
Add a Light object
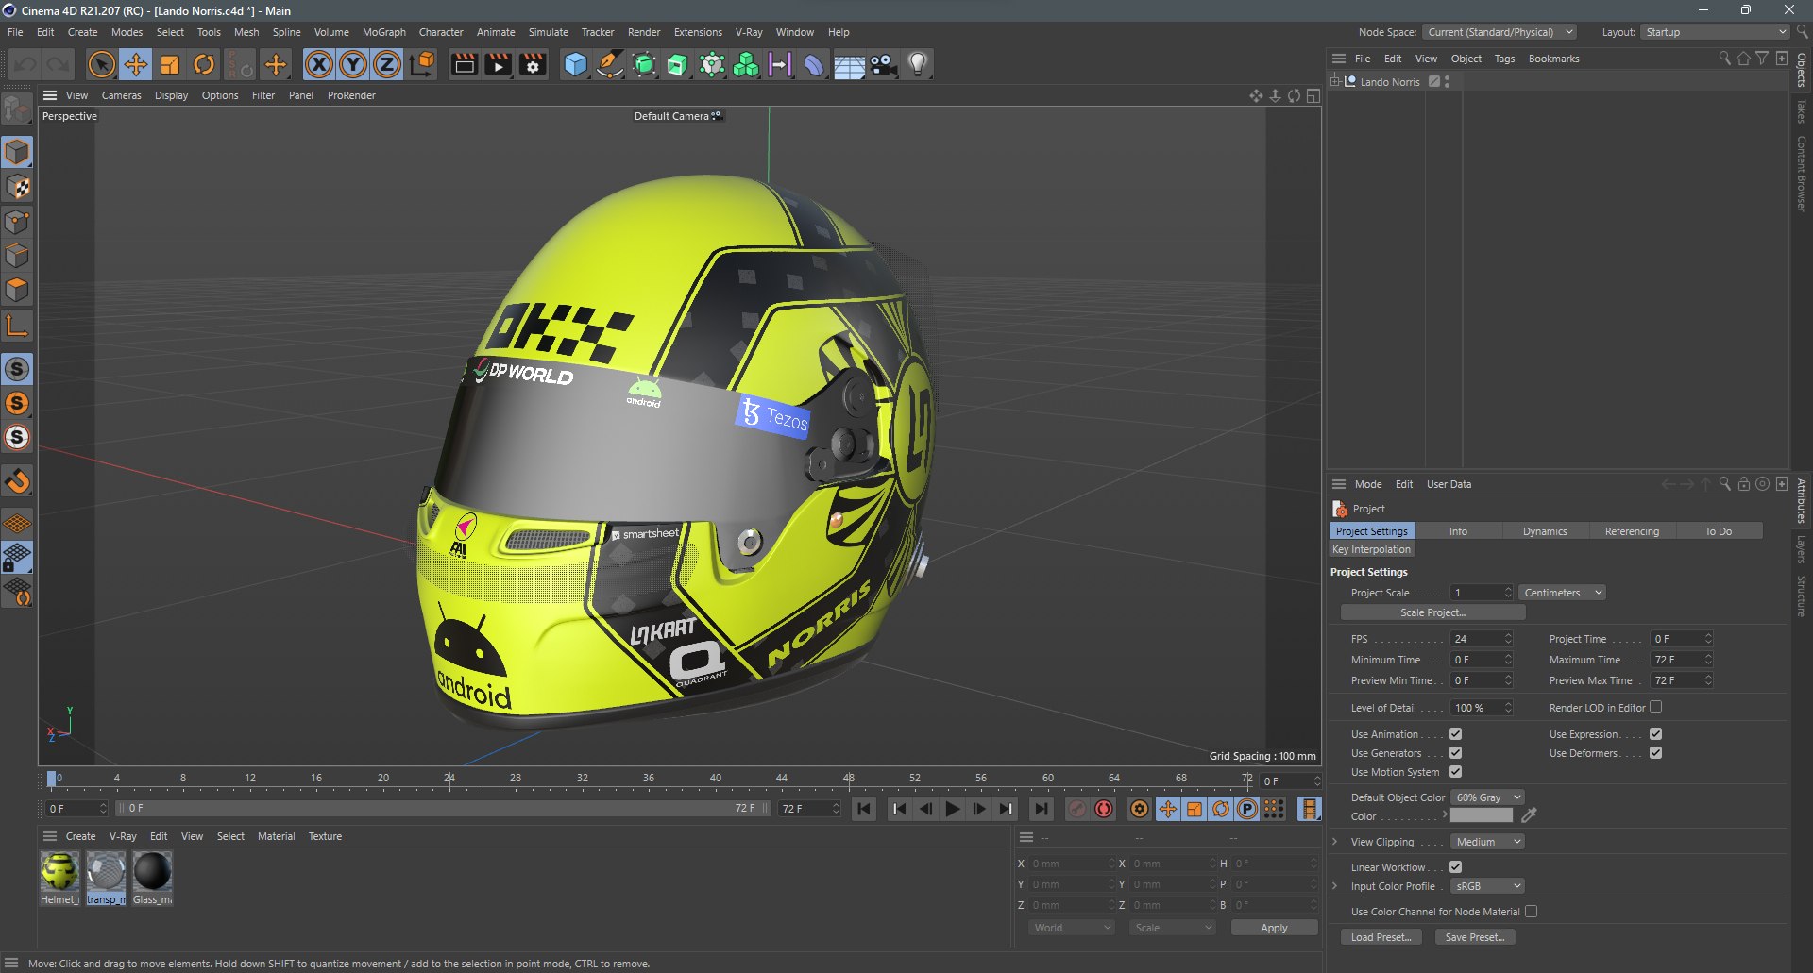pyautogui.click(x=918, y=64)
